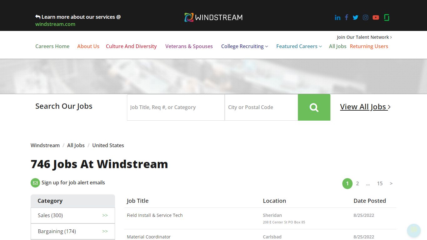Click the Windstream logo in header
Viewport: 427px width, 240px height.
pos(213,17)
